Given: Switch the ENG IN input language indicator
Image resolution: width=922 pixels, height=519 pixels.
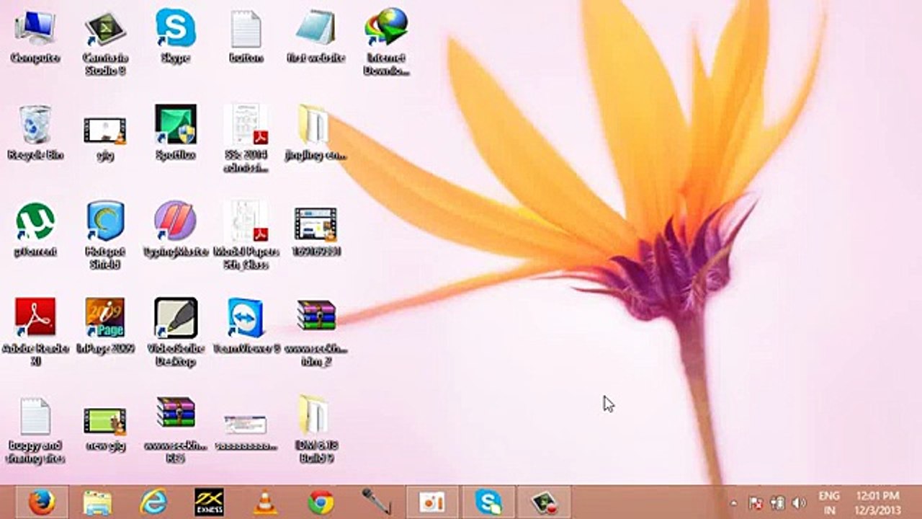Looking at the screenshot, I should [x=829, y=502].
